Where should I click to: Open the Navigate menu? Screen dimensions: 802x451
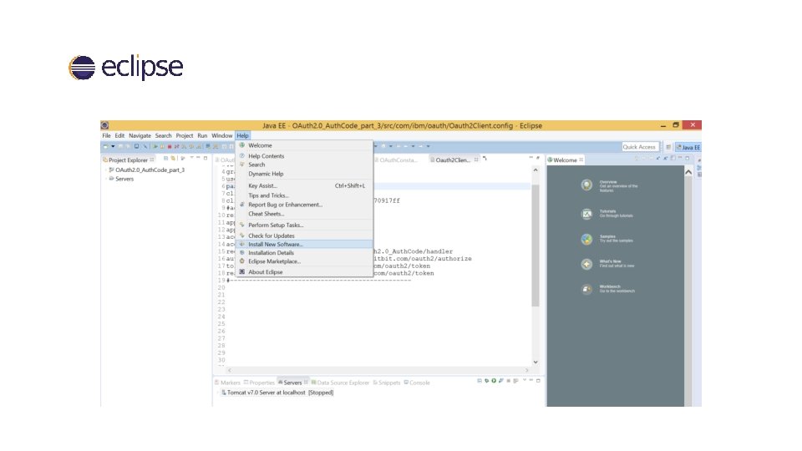tap(140, 135)
